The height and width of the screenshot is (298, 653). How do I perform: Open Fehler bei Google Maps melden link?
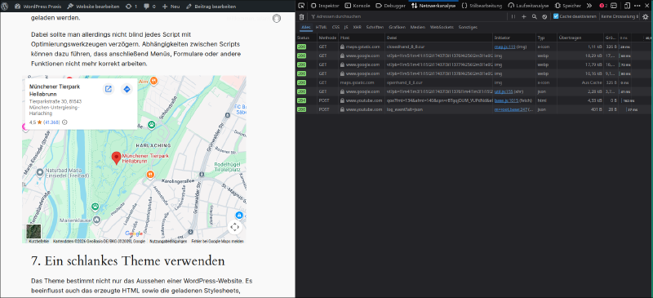[x=217, y=242]
